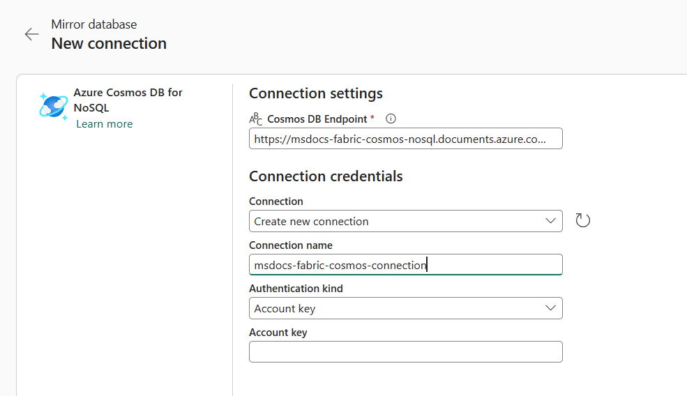Click the Account key field label
The image size is (687, 396).
click(x=278, y=333)
